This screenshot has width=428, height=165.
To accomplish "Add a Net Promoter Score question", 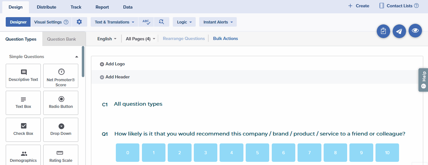I will pos(61,76).
